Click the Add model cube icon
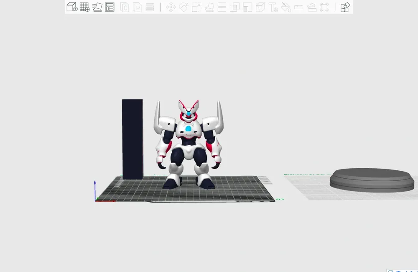Image resolution: width=418 pixels, height=272 pixels. tap(72, 7)
